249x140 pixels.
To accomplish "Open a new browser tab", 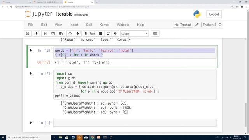I will 97,2.
